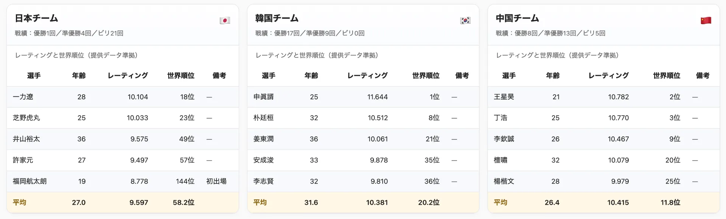The width and height of the screenshot is (726, 219).
Task: Click Japan record text 優勝1回
Action: coord(45,33)
